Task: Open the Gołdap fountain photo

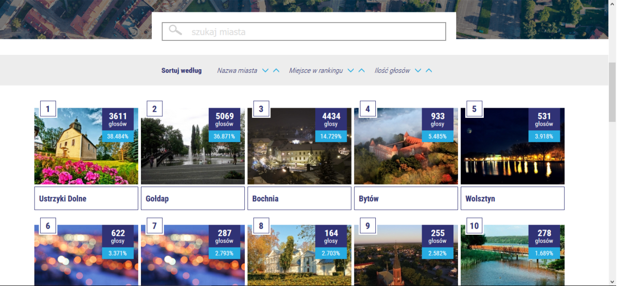Action: [x=193, y=146]
